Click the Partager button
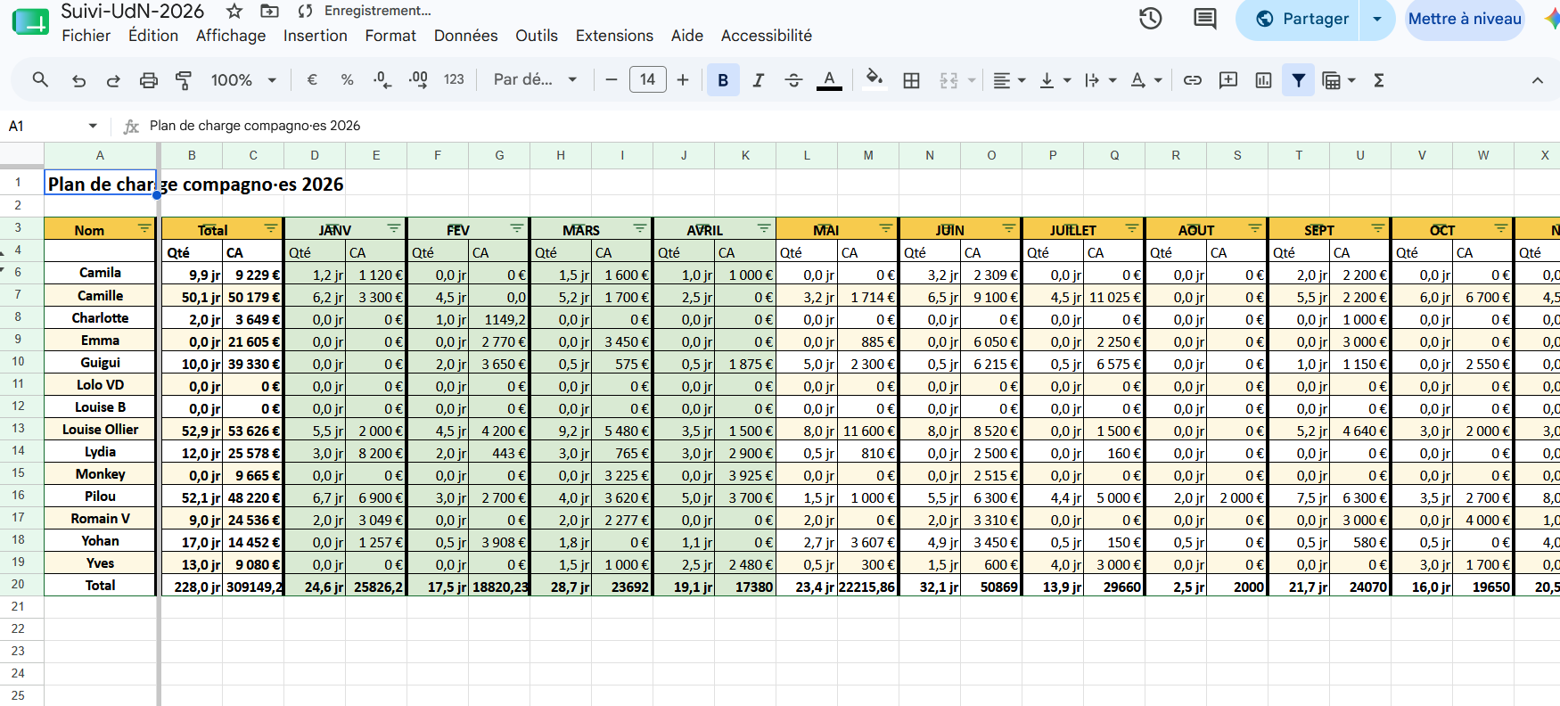1560x706 pixels. click(x=1301, y=19)
